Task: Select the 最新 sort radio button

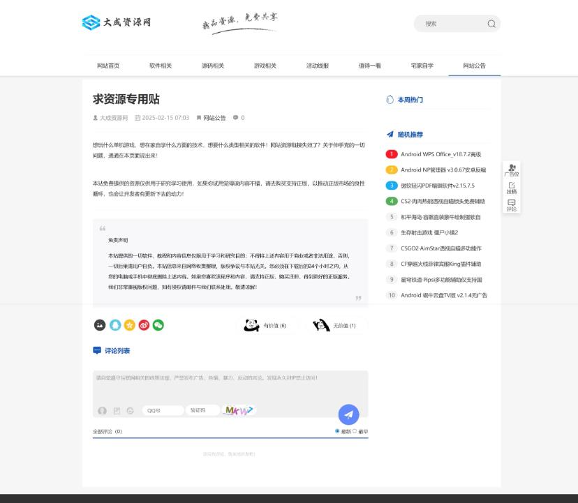Action: coord(337,430)
